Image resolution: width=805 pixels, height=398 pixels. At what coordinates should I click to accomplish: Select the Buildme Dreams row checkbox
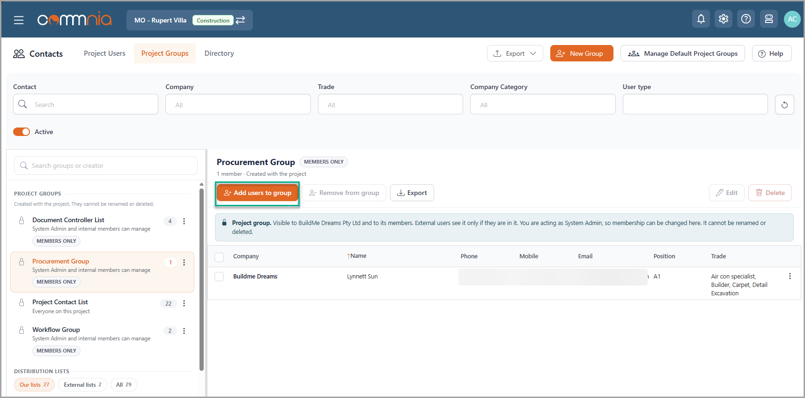pyautogui.click(x=219, y=277)
